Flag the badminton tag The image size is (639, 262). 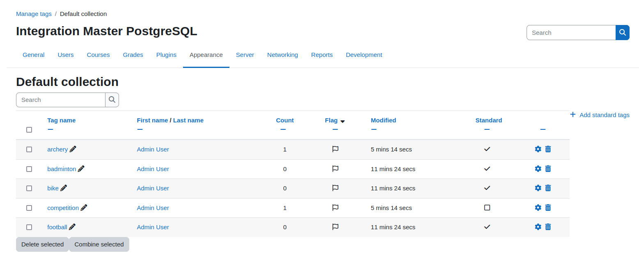335,169
